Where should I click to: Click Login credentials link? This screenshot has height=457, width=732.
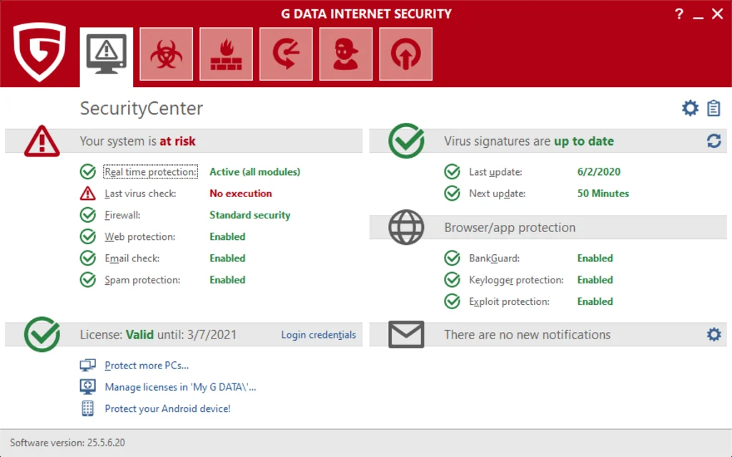[x=318, y=335]
